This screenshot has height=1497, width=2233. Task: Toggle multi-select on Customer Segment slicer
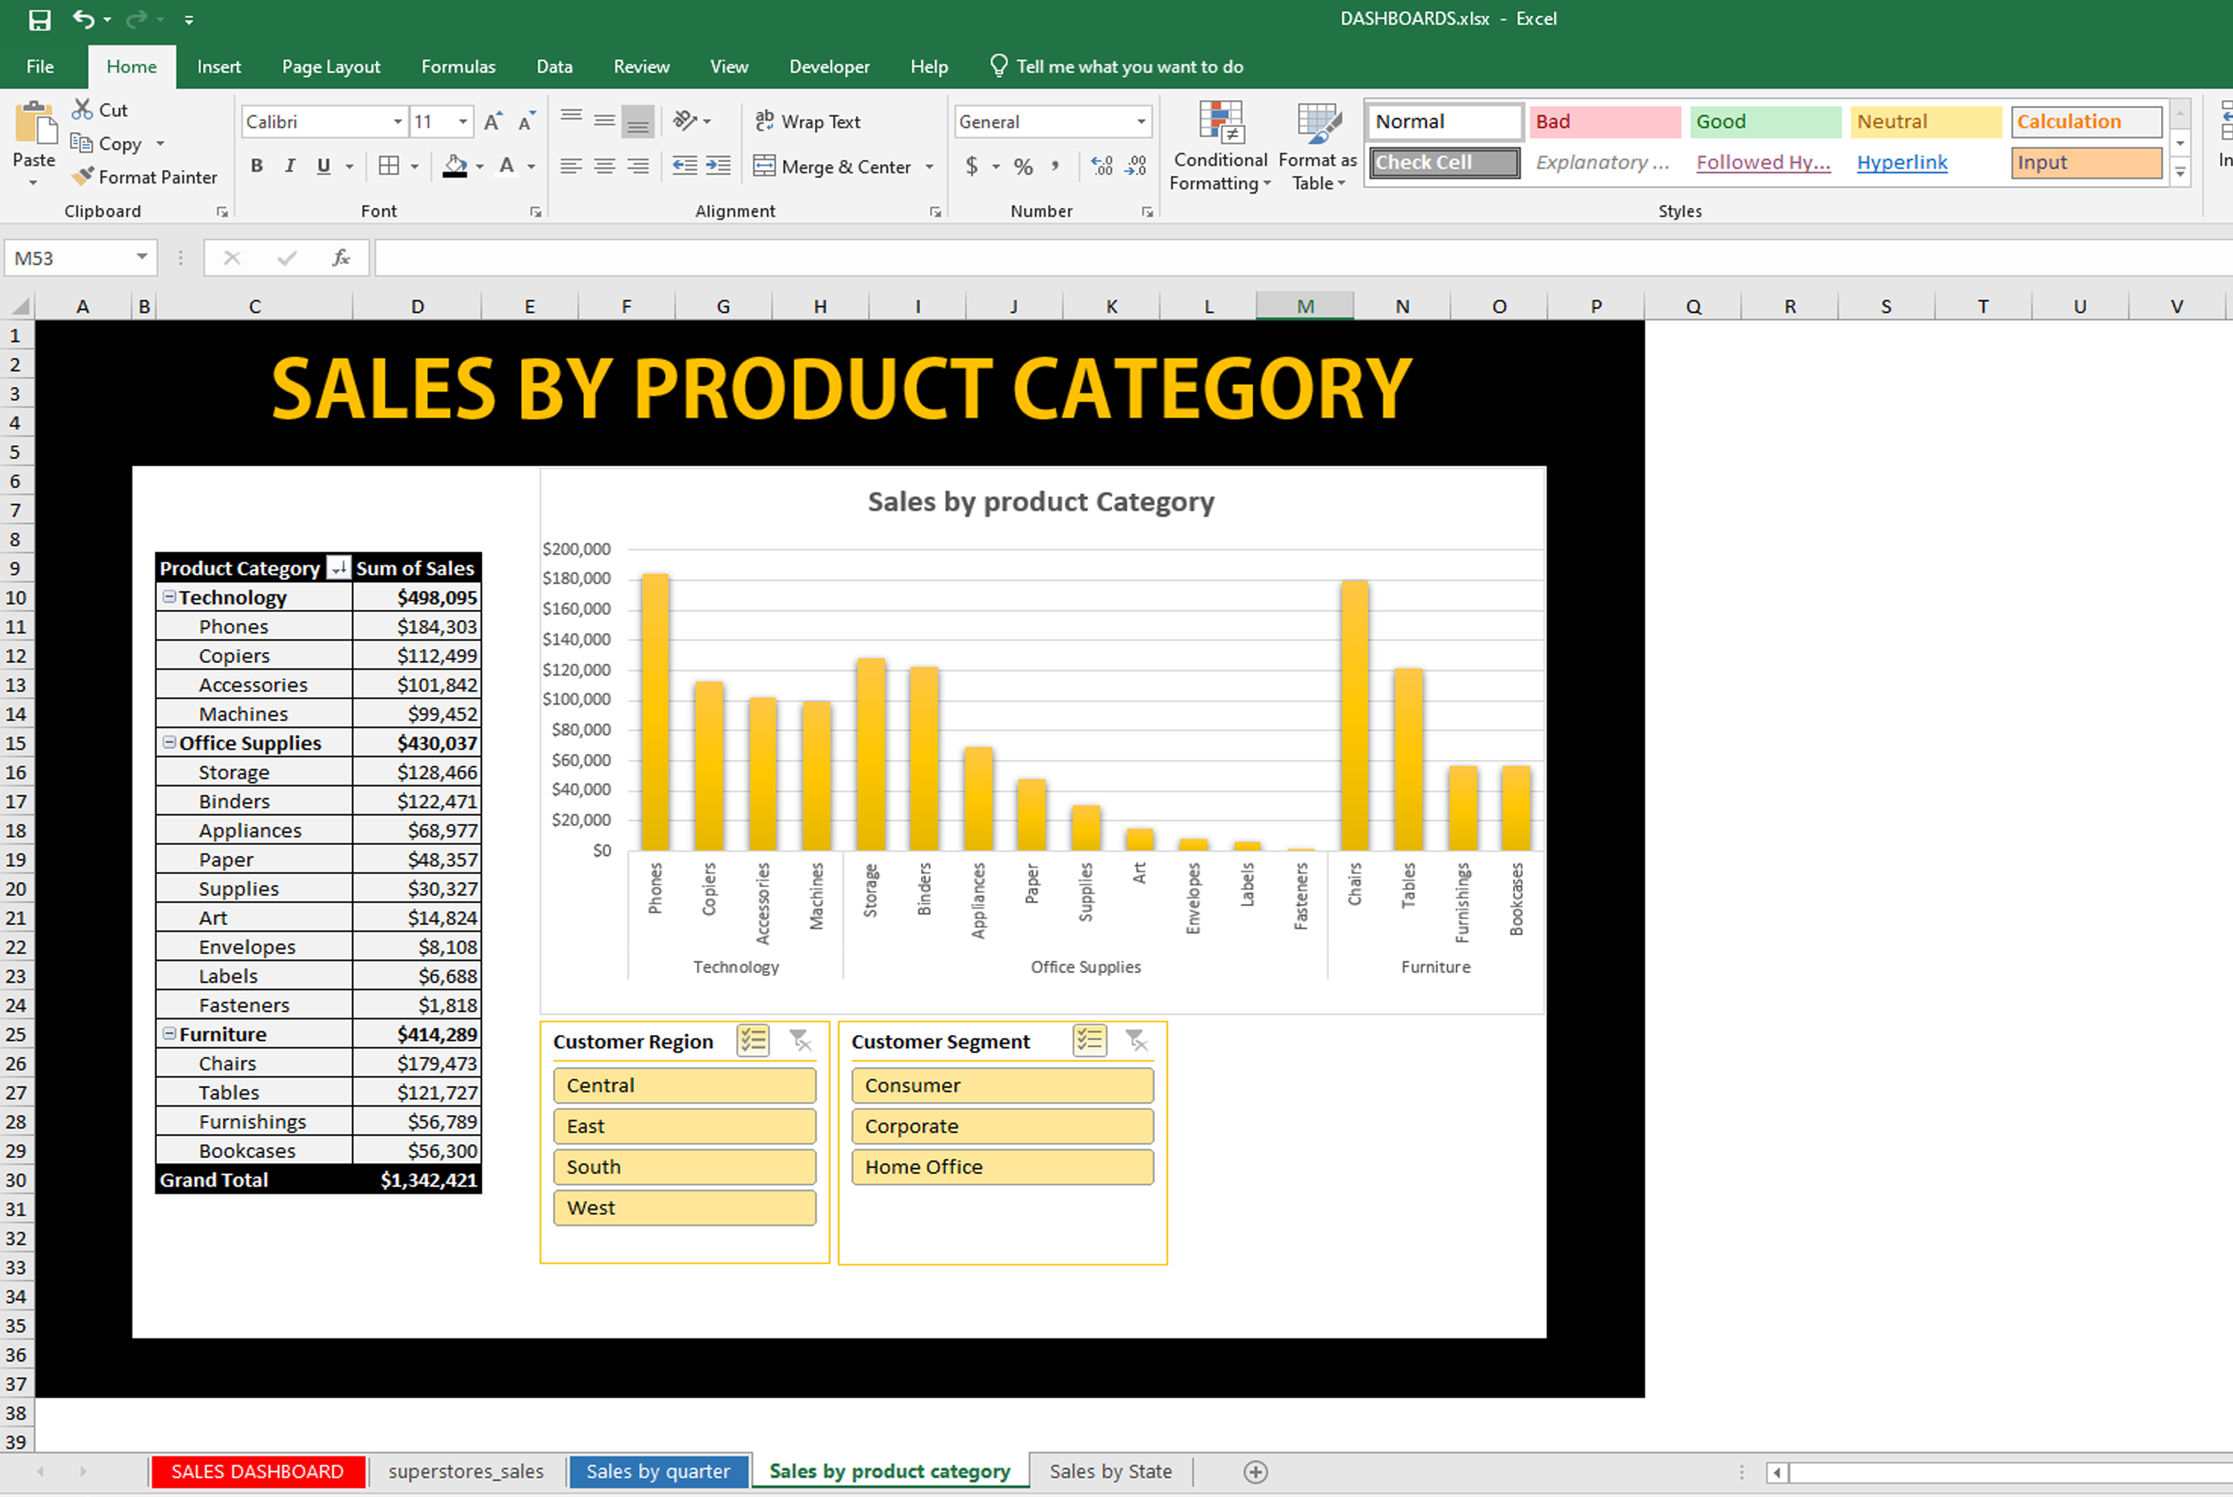(1089, 1041)
